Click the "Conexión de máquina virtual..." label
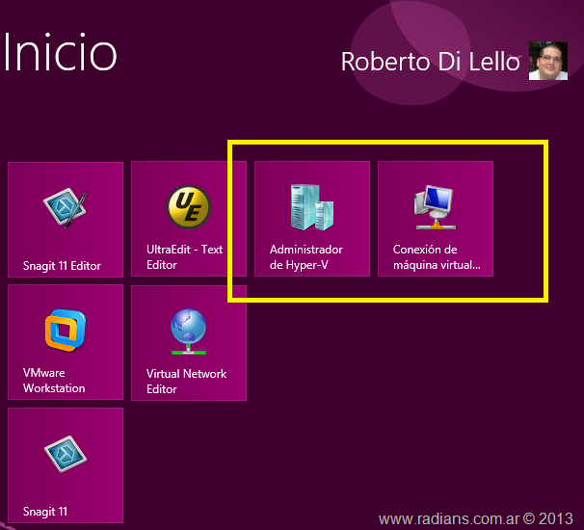Viewport: 584px width, 530px height. coord(436,257)
